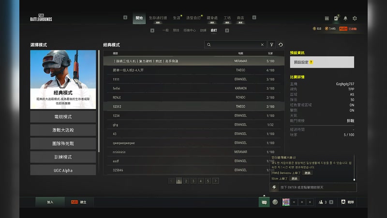The width and height of the screenshot is (387, 218).
Task: Open the match filter funnel icon
Action: 271,45
